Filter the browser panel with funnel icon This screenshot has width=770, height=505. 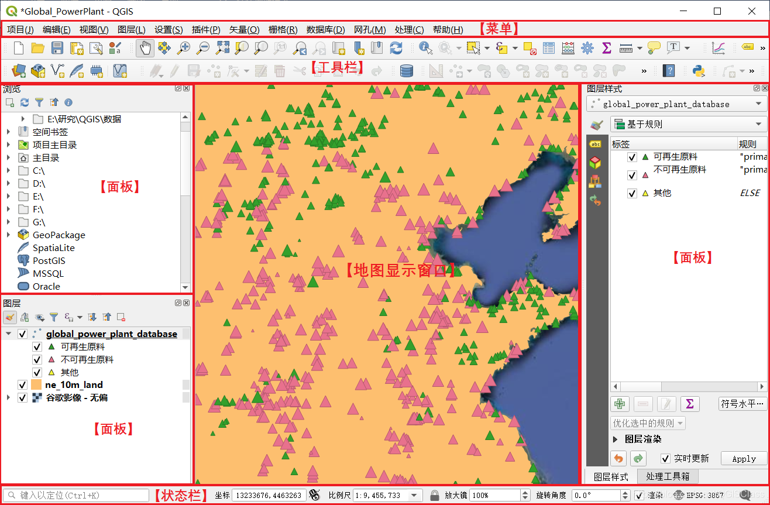39,102
